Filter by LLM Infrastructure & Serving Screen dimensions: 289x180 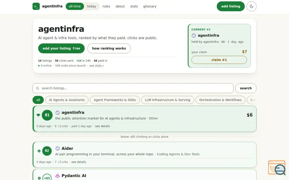(x=167, y=100)
